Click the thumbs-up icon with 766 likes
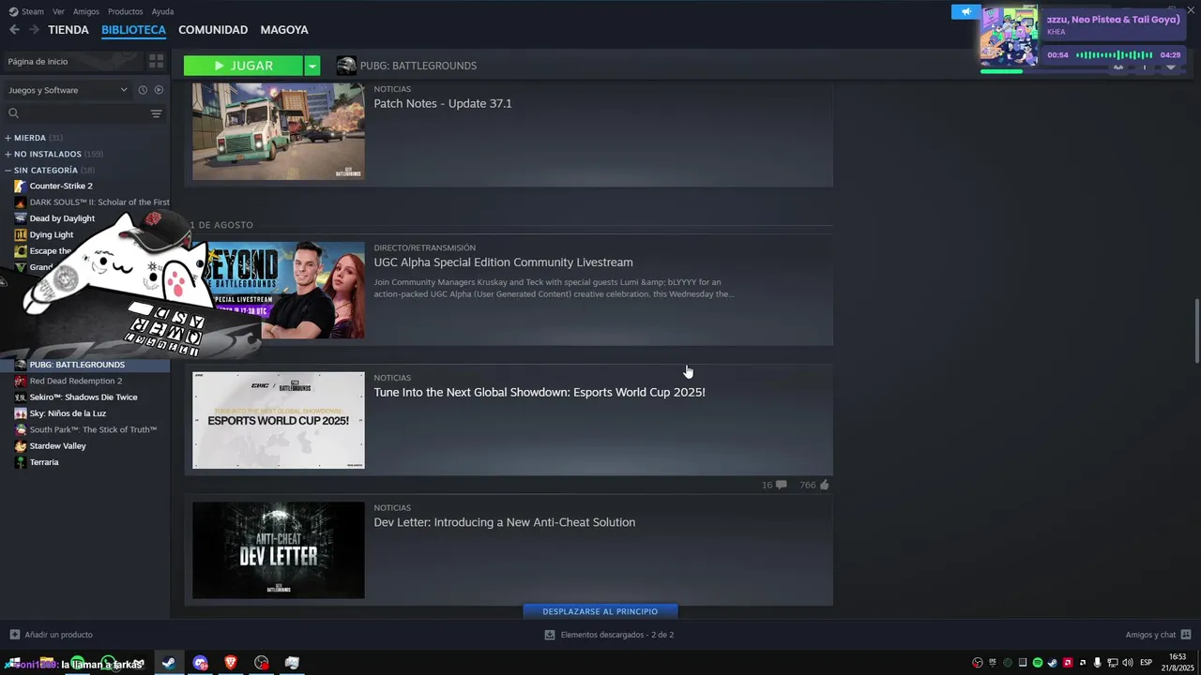This screenshot has height=675, width=1201. [825, 485]
